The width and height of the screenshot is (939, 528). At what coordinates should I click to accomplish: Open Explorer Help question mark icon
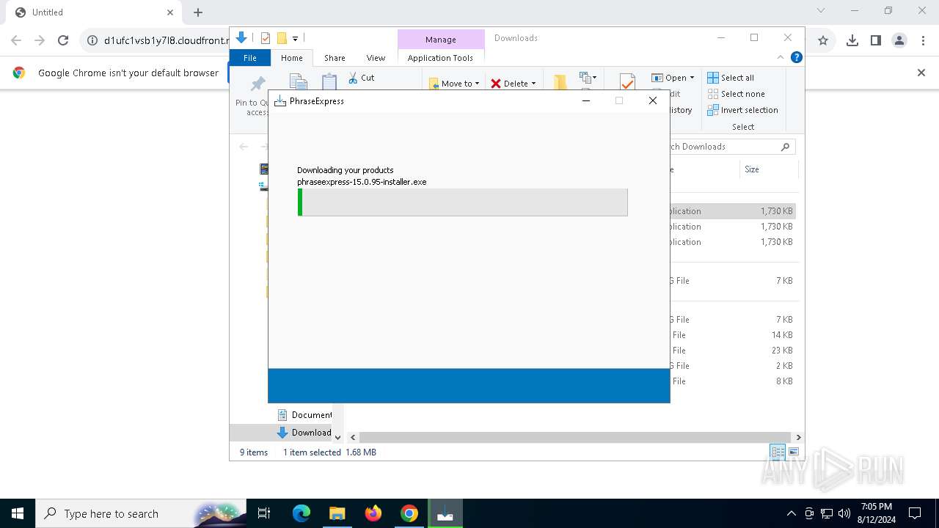[796, 57]
